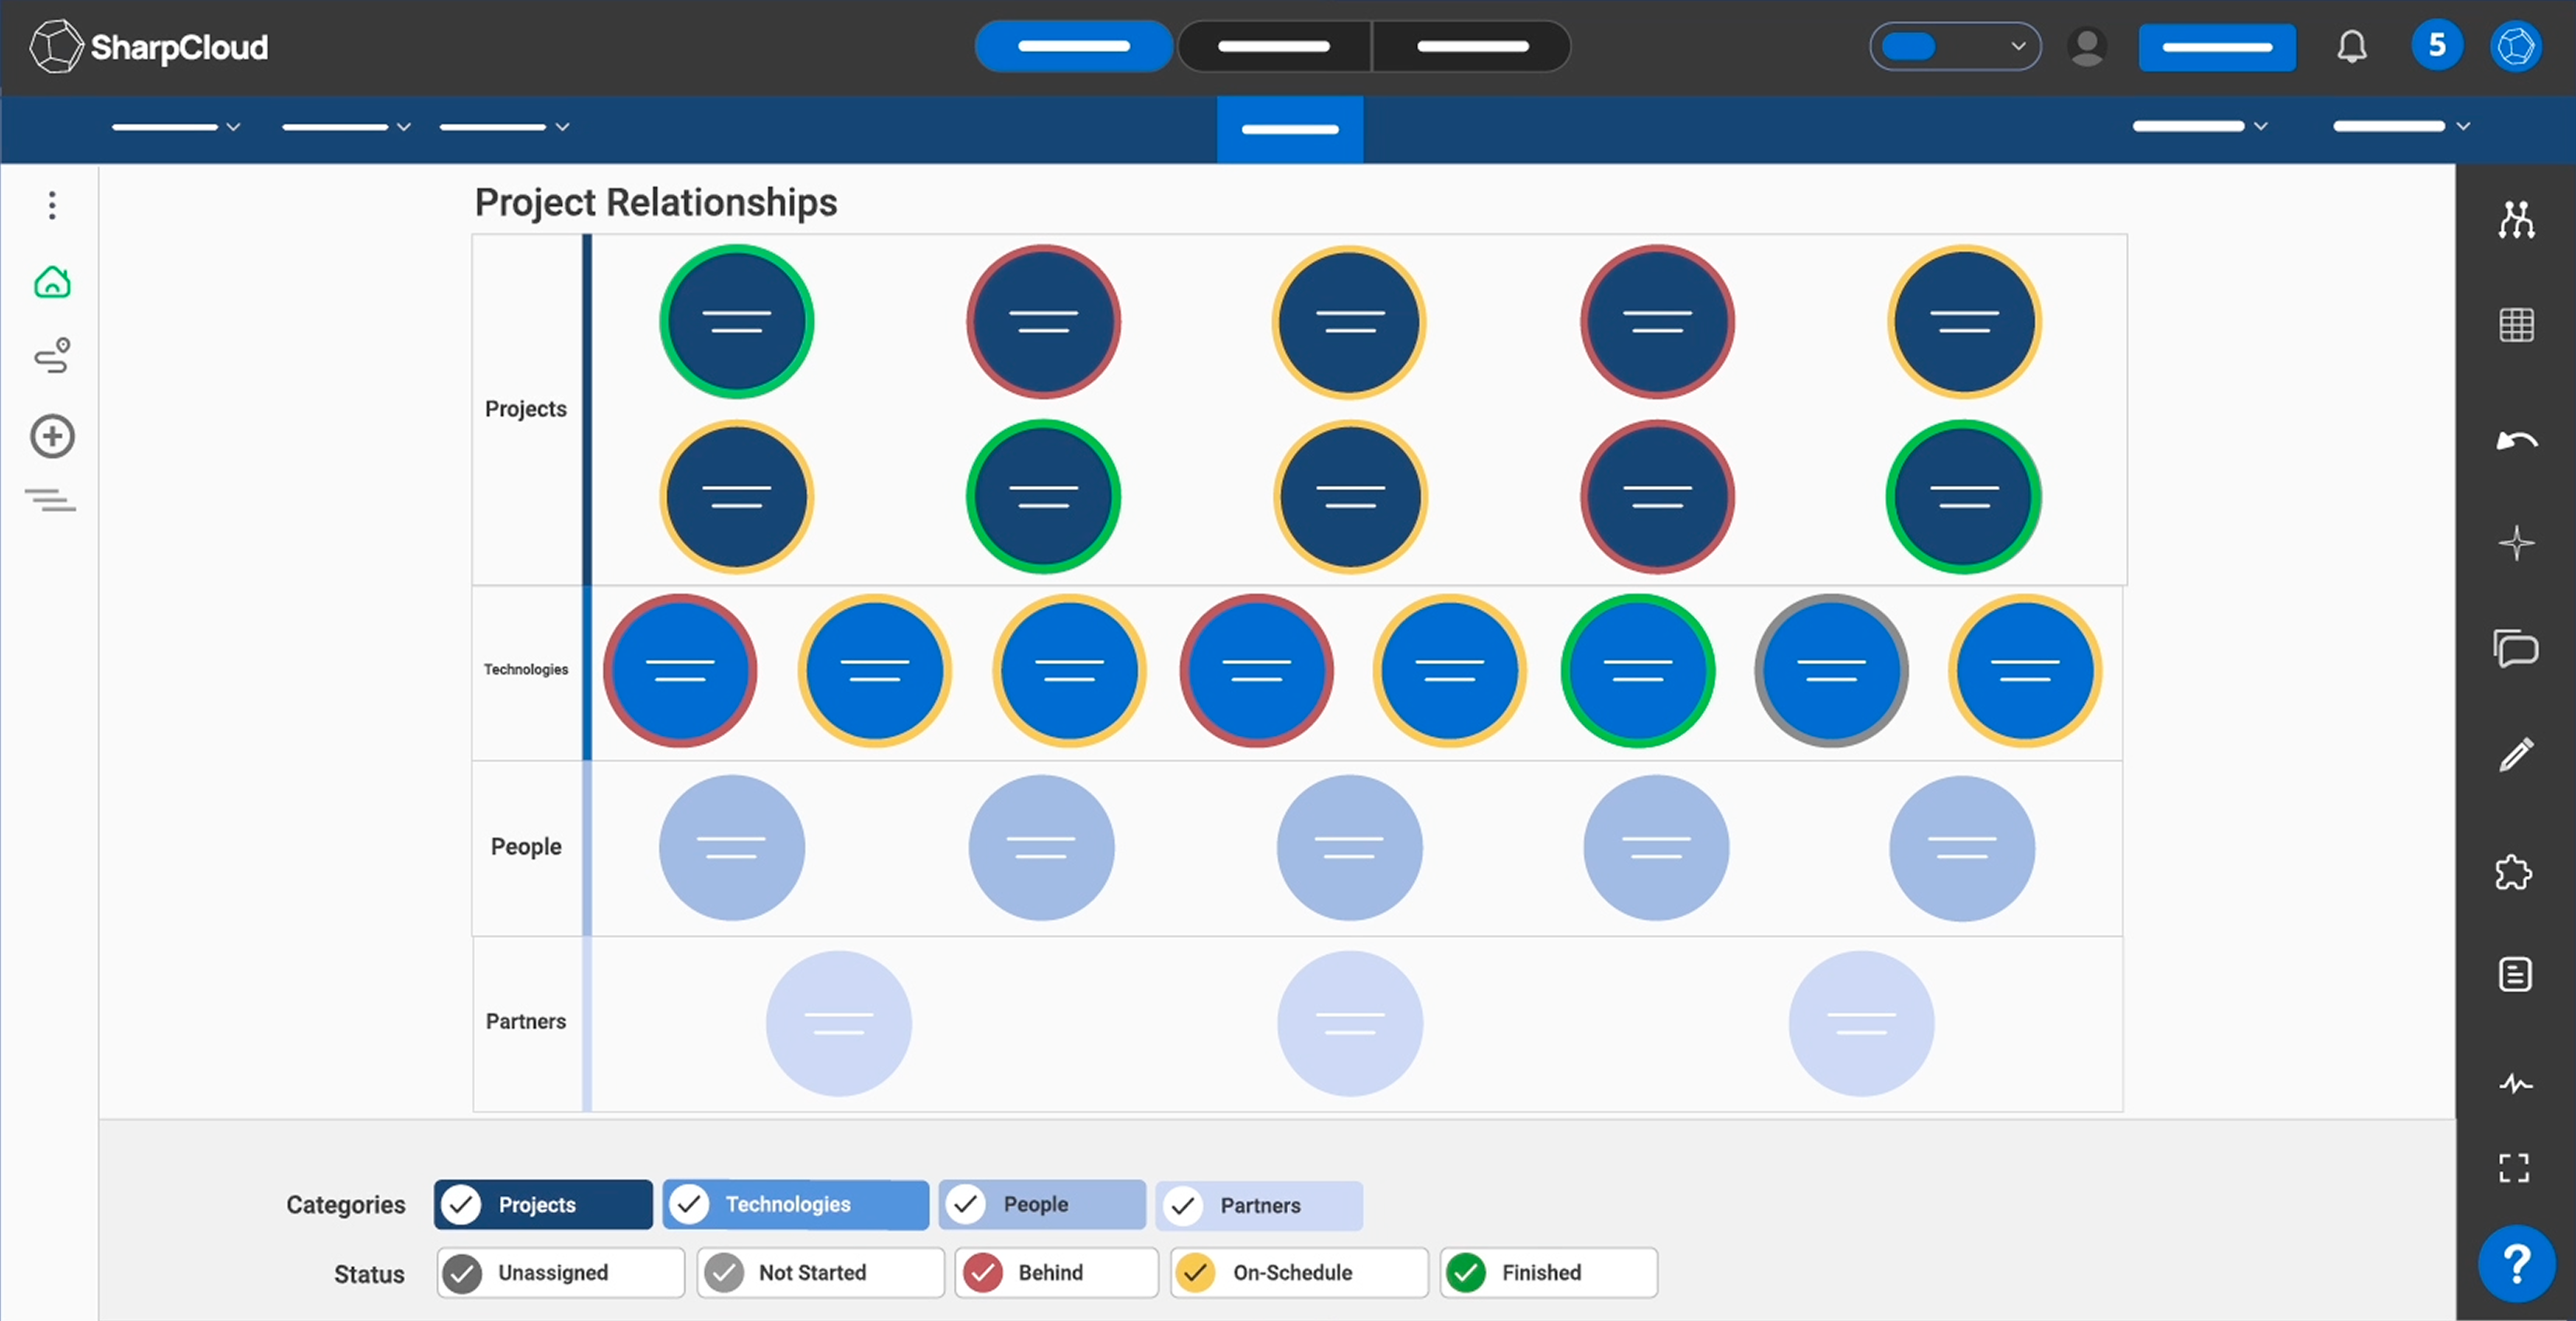Open the top-bar dropdown with blue pill

point(1955,47)
